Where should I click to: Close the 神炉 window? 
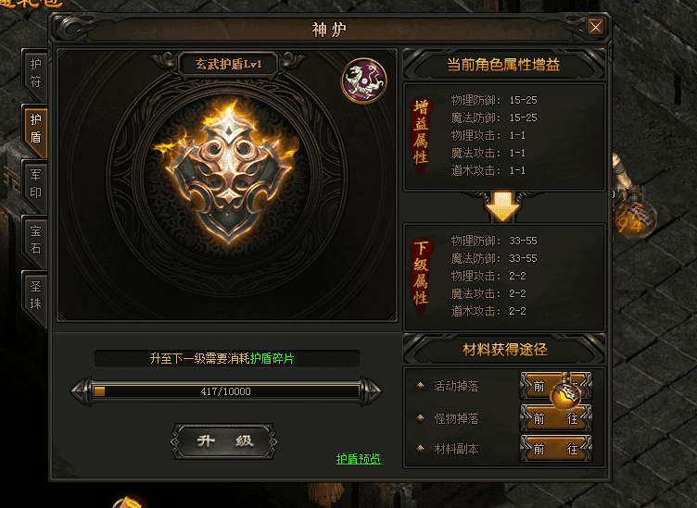(596, 27)
